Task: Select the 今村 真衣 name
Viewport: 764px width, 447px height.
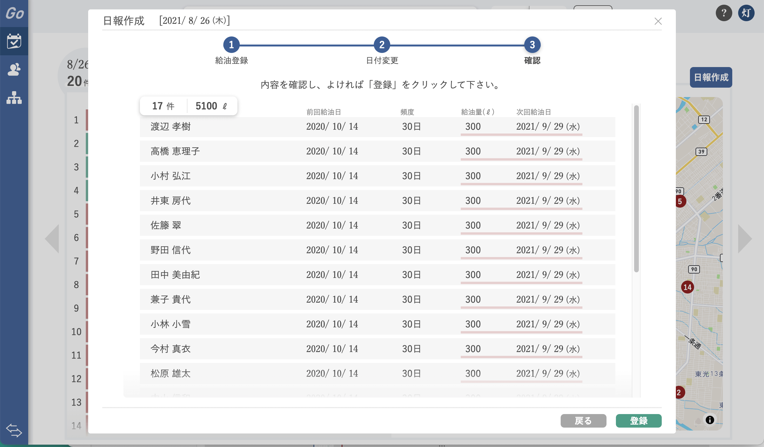Action: tap(170, 349)
